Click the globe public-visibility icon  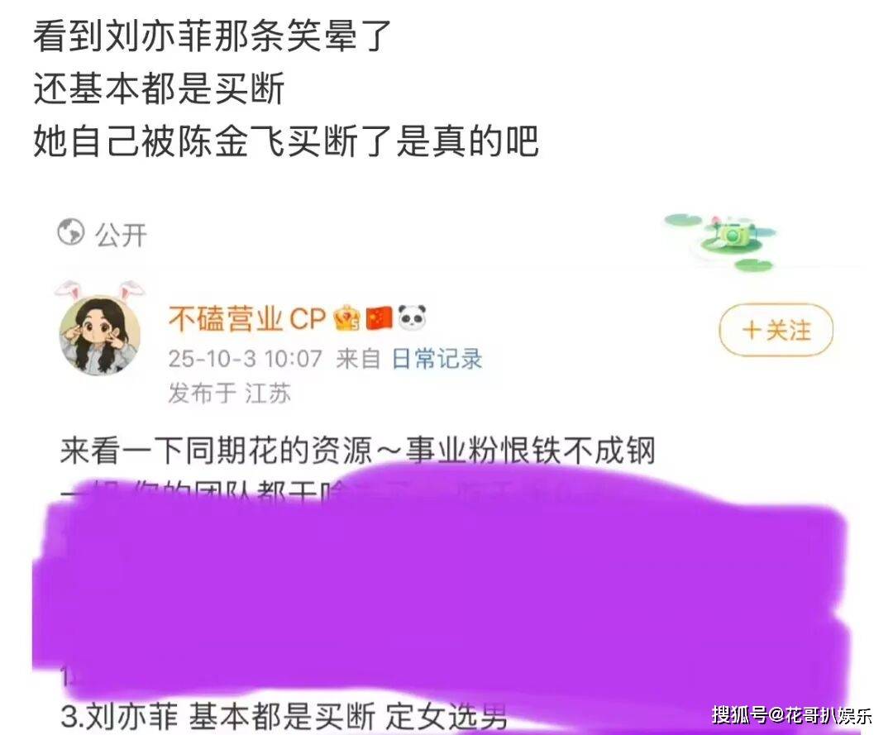[71, 232]
